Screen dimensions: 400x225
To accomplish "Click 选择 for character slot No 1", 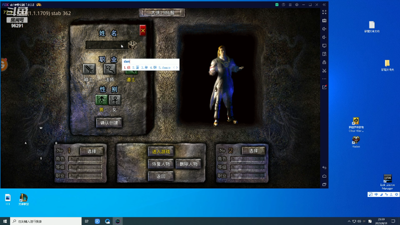I will point(92,151).
